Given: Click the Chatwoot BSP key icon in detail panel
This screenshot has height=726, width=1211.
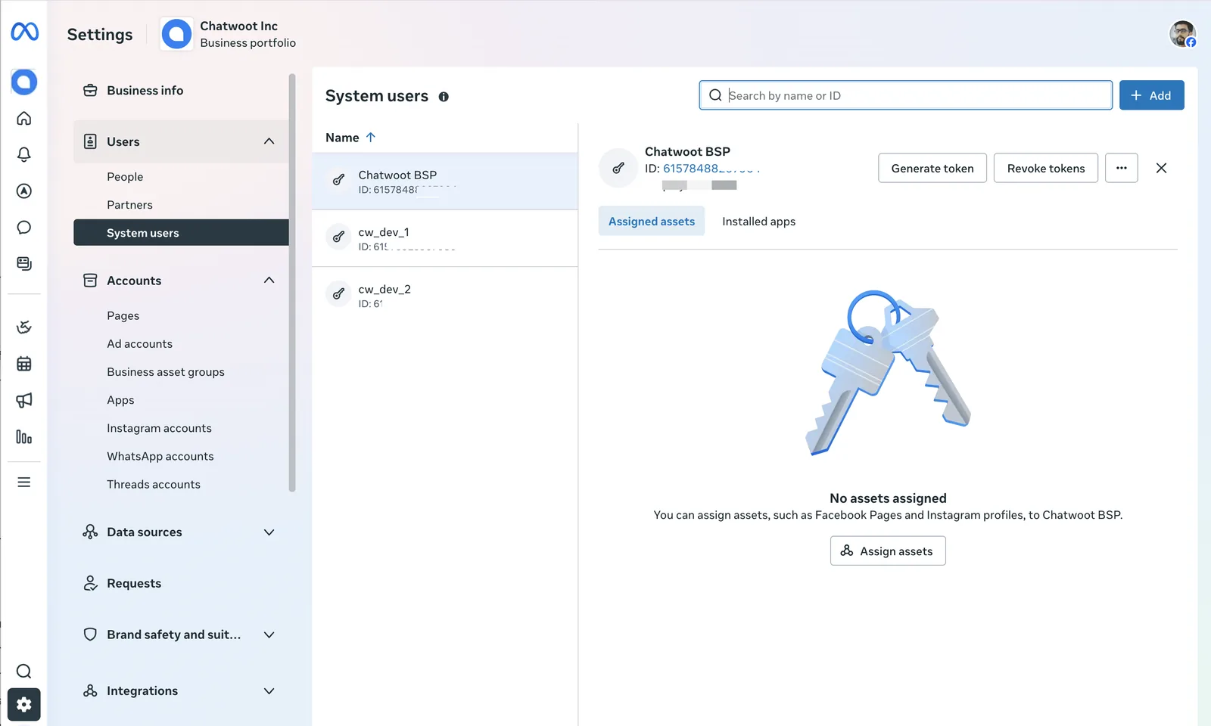Looking at the screenshot, I should [x=618, y=168].
